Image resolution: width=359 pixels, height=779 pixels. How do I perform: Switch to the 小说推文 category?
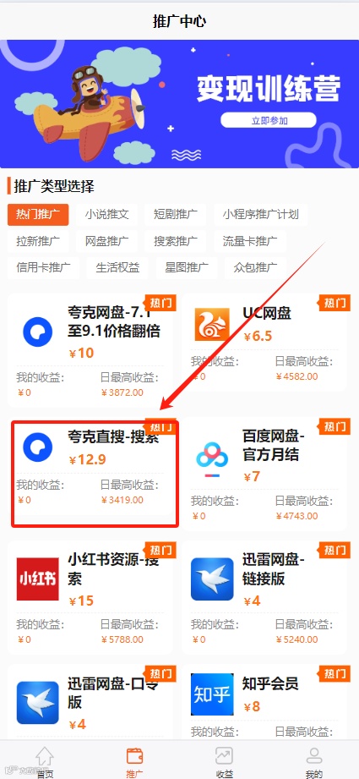(106, 215)
